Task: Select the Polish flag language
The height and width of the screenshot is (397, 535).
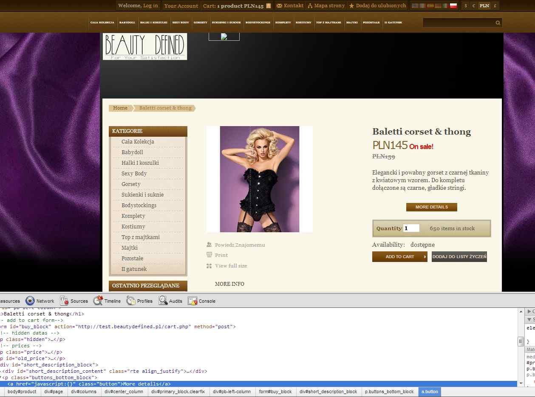Action: point(453,6)
